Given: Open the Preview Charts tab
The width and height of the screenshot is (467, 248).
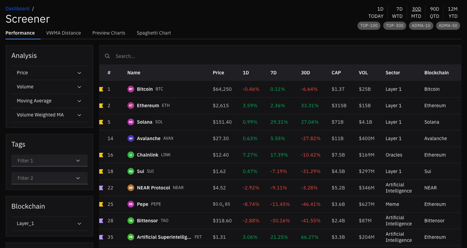Looking at the screenshot, I should [109, 33].
